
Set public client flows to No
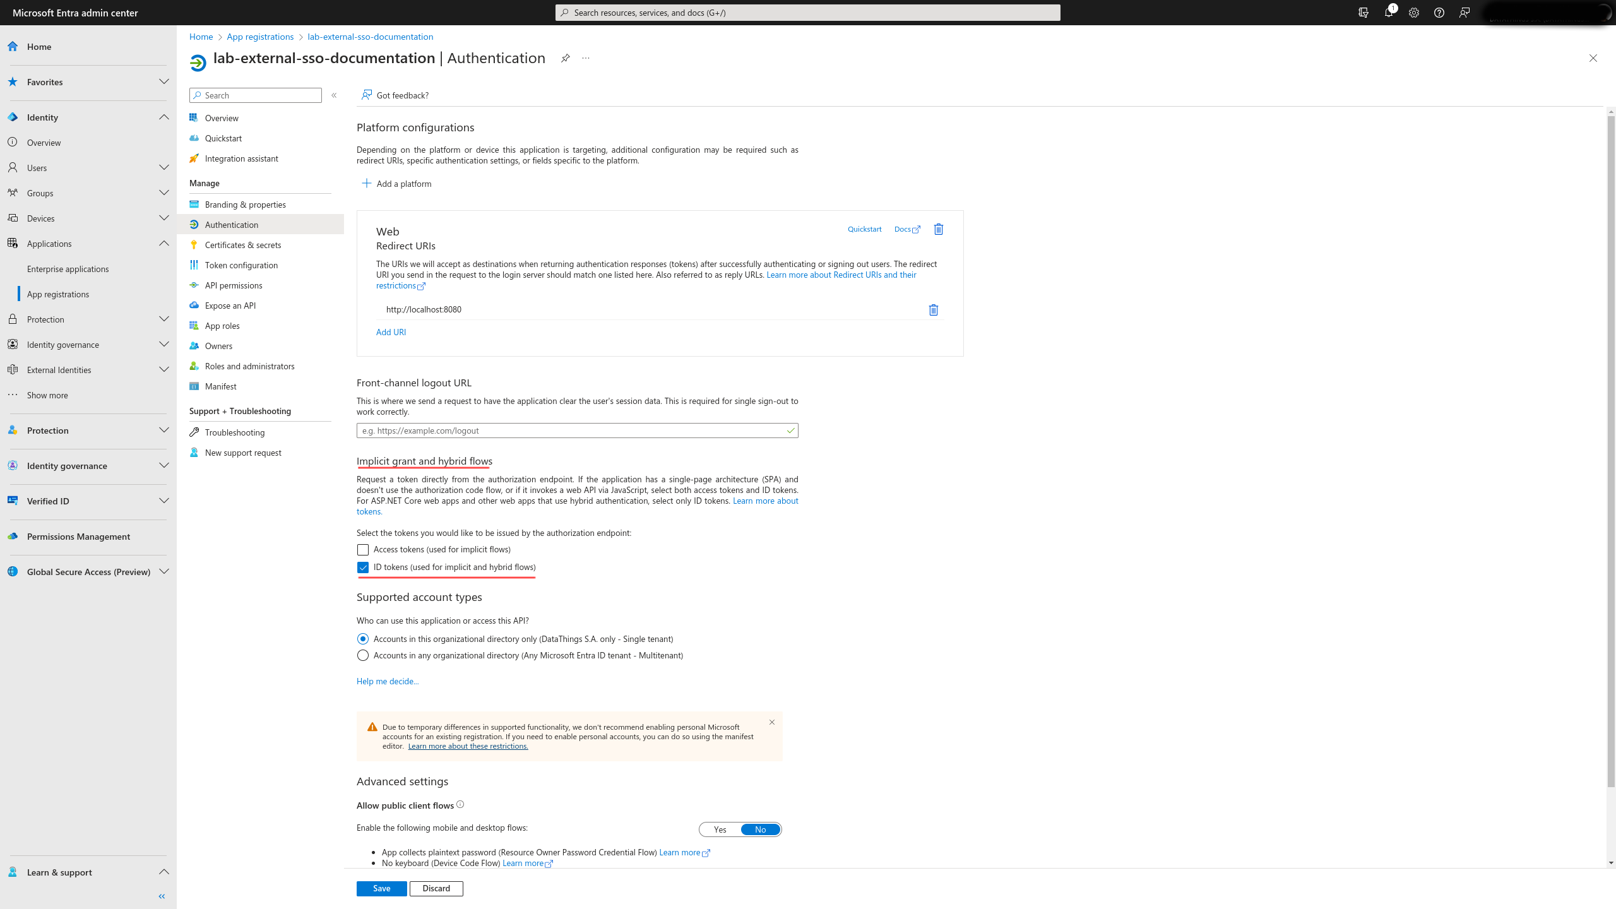pos(761,829)
